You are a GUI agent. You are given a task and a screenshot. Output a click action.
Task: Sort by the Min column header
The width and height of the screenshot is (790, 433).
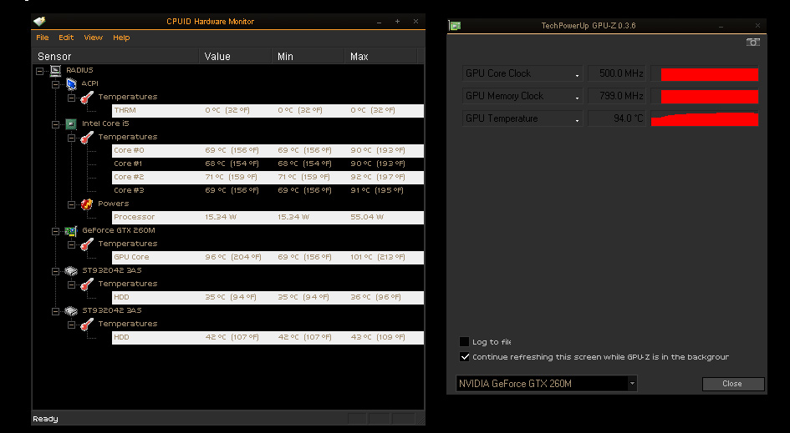(308, 57)
